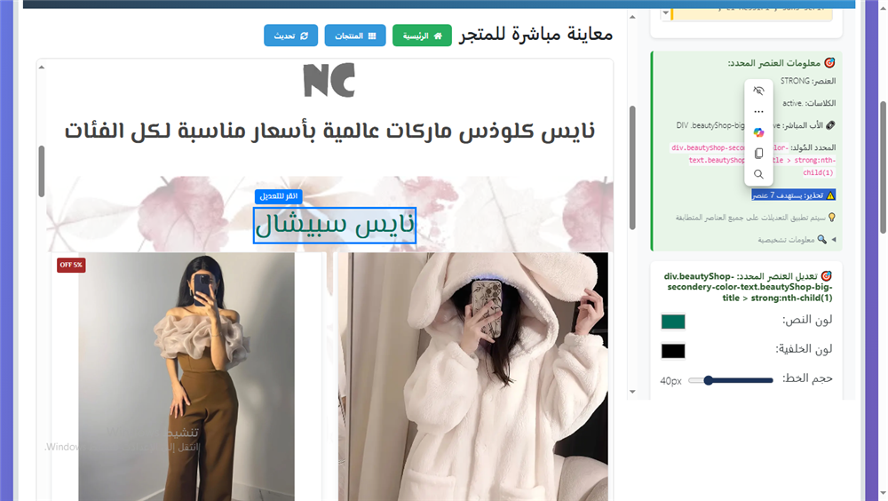Open the لون النص green color swatch
The height and width of the screenshot is (501, 888).
point(673,322)
